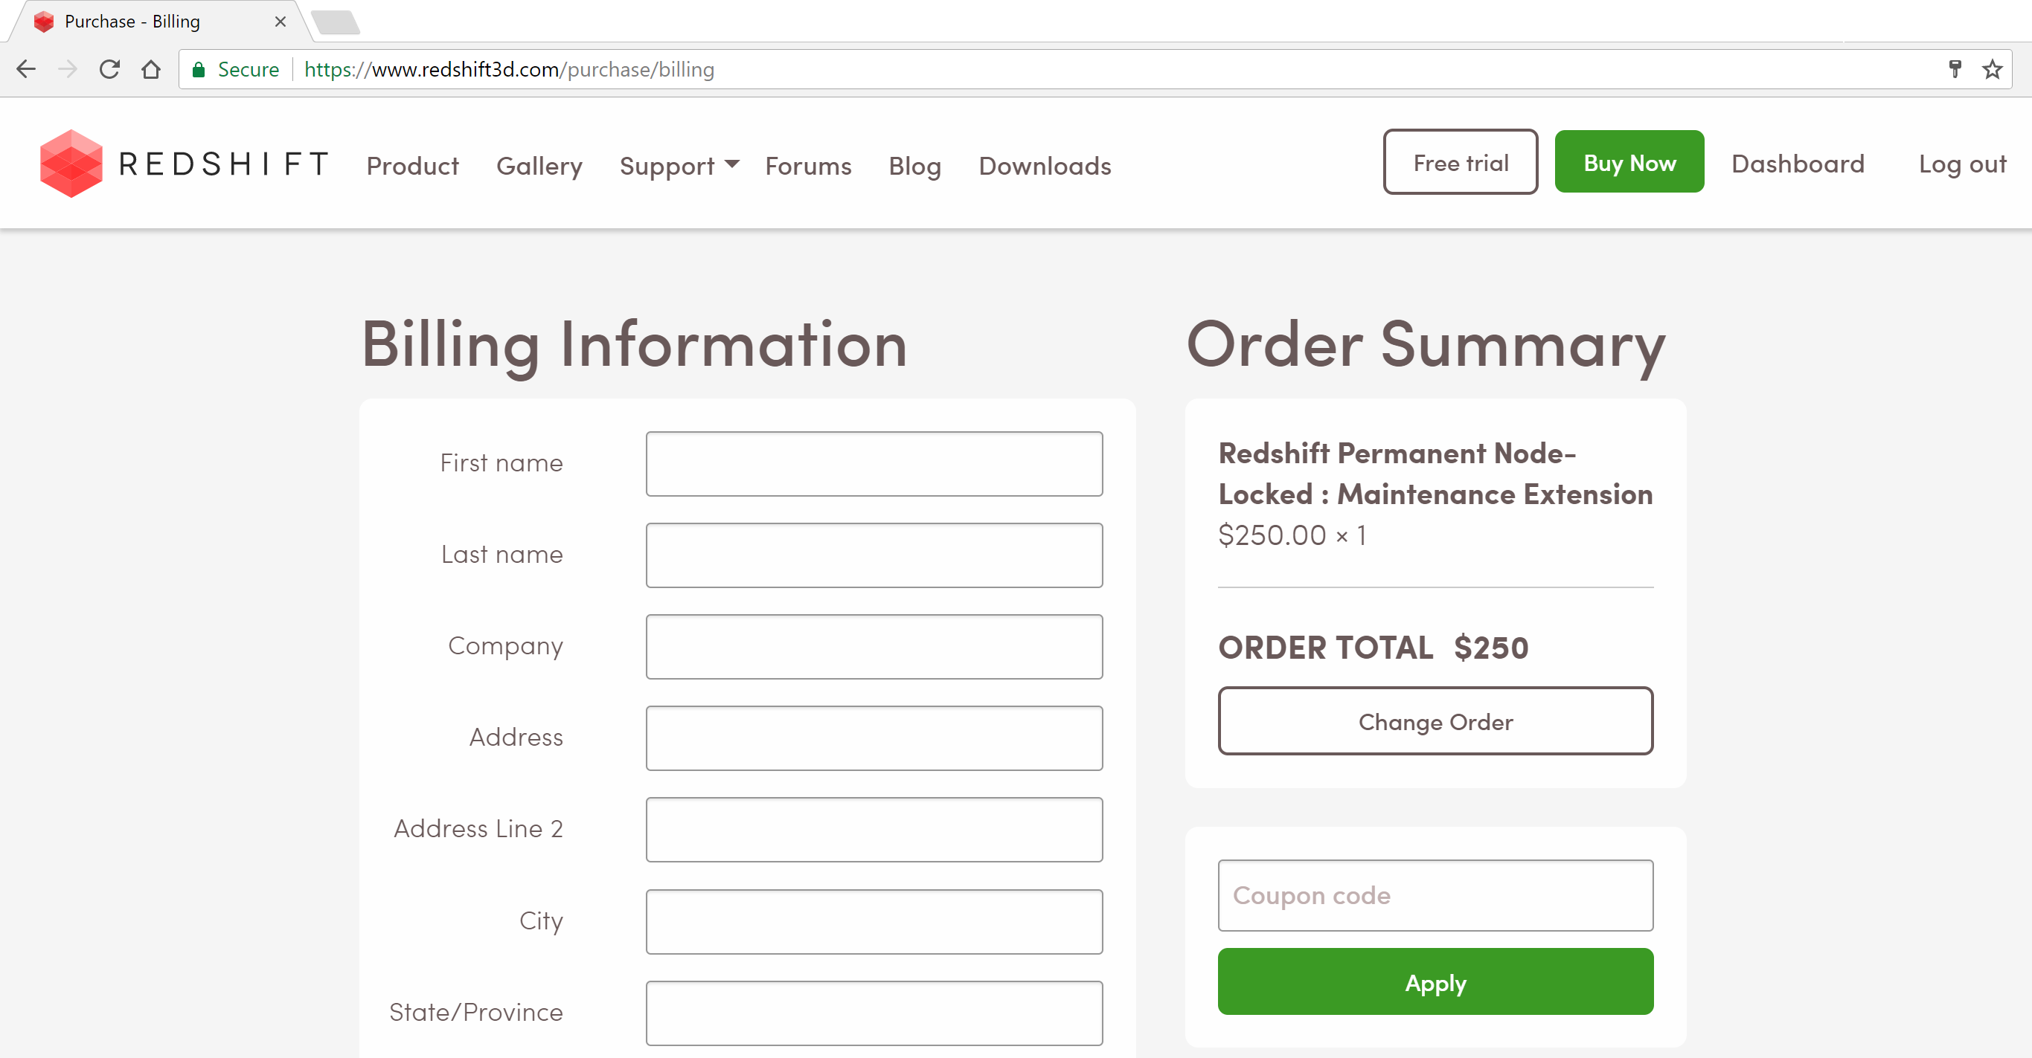Apply the coupon code
This screenshot has width=2032, height=1058.
click(x=1435, y=981)
